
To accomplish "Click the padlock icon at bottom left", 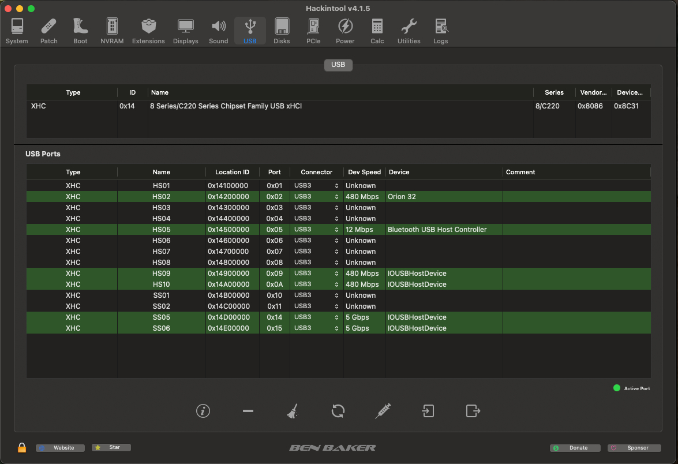I will point(22,448).
